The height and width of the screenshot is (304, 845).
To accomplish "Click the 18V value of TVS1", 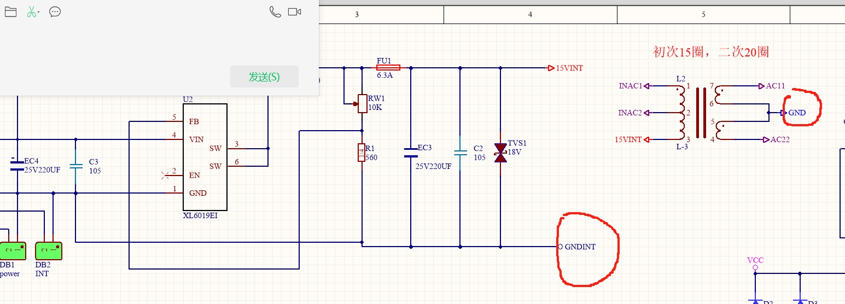I will click(515, 152).
